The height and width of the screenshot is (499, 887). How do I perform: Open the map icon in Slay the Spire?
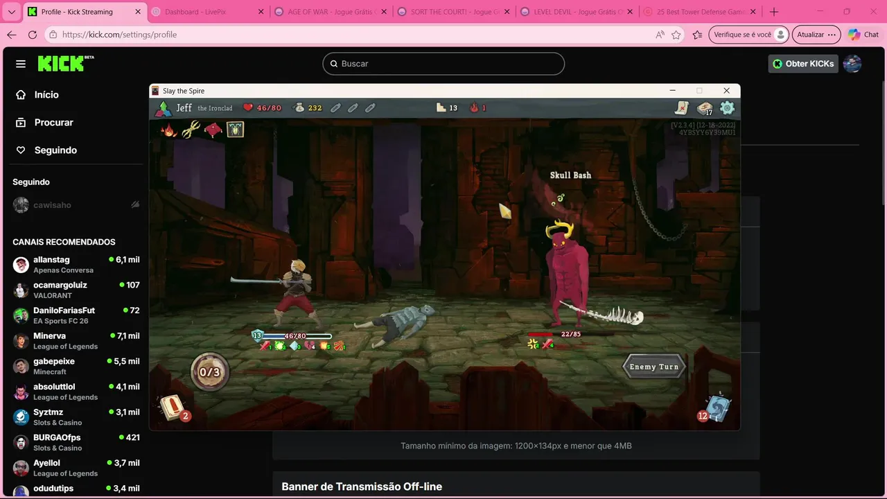[x=682, y=107]
